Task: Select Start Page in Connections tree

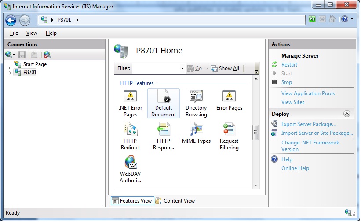Action: pyautogui.click(x=35, y=64)
